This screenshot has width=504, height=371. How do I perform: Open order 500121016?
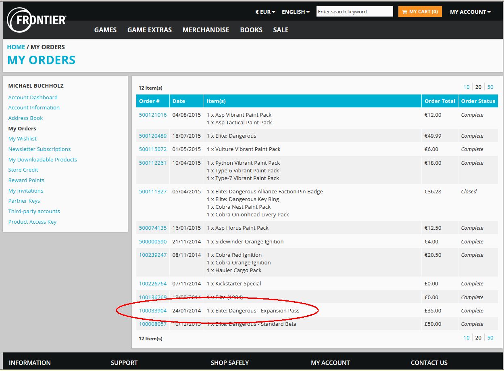(153, 115)
